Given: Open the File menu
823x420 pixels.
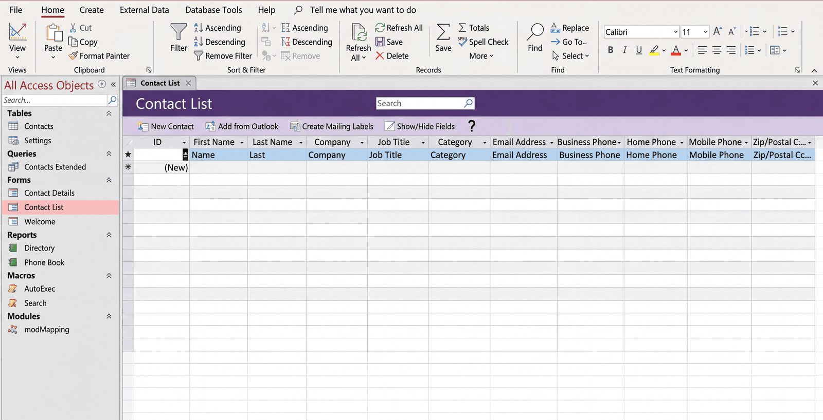Looking at the screenshot, I should (16, 10).
